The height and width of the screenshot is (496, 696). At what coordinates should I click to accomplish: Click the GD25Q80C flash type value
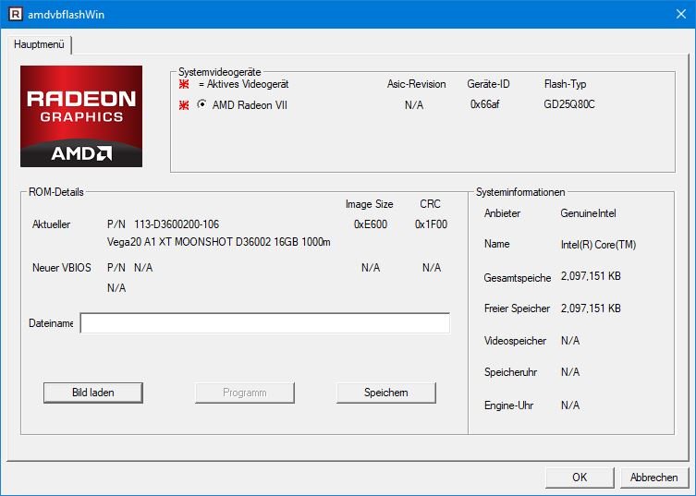569,104
